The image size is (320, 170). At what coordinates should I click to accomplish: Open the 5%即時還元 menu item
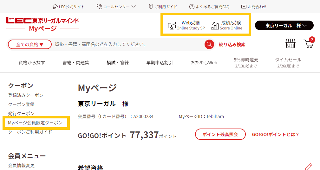click(x=246, y=62)
